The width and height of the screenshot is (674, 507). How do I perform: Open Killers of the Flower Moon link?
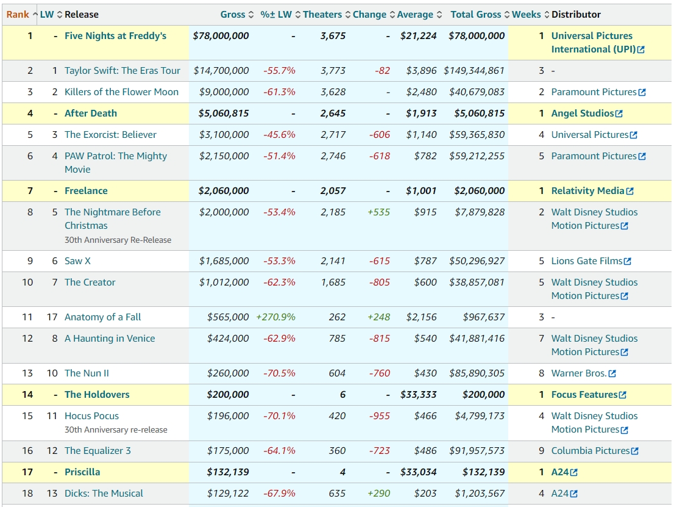121,92
